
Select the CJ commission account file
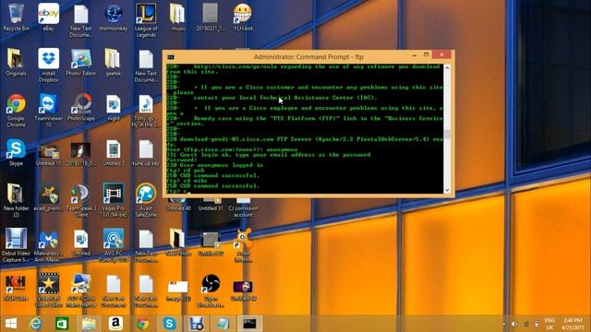click(243, 208)
